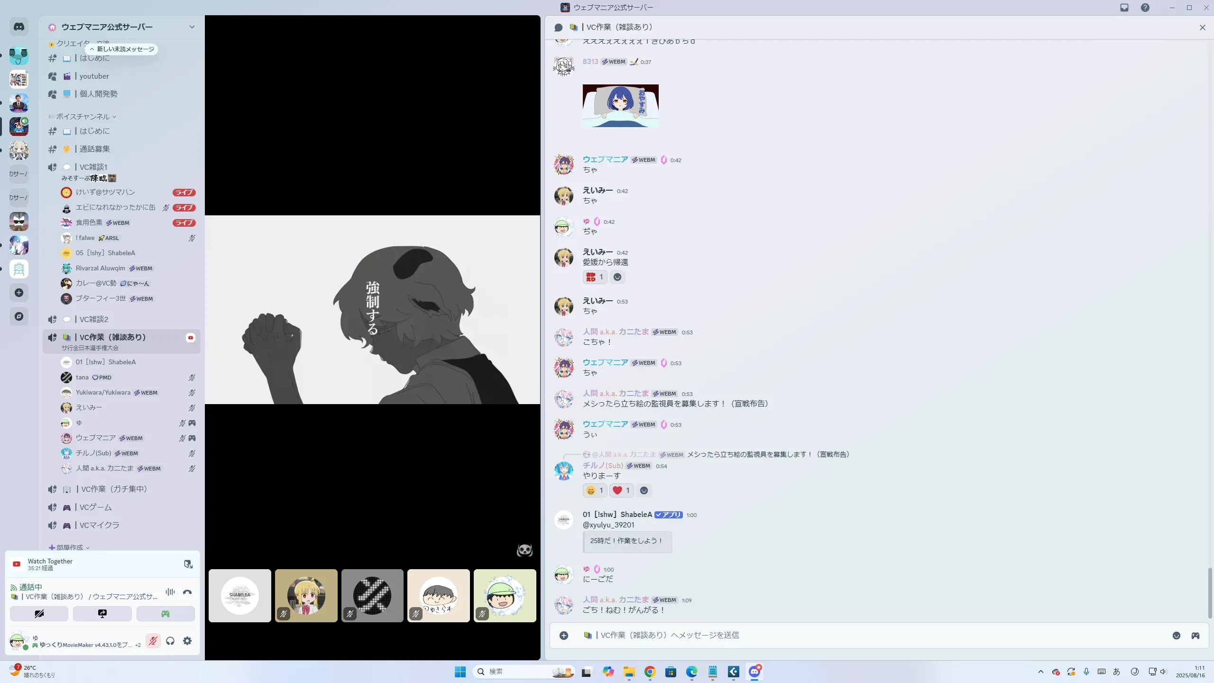Expand the 部屋作成 category
The width and height of the screenshot is (1214, 683).
70,547
